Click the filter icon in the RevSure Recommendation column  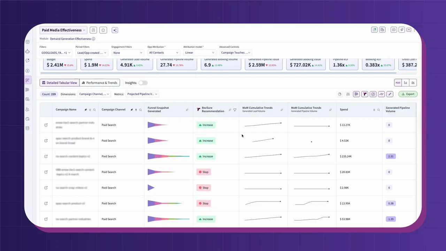tap(235, 110)
